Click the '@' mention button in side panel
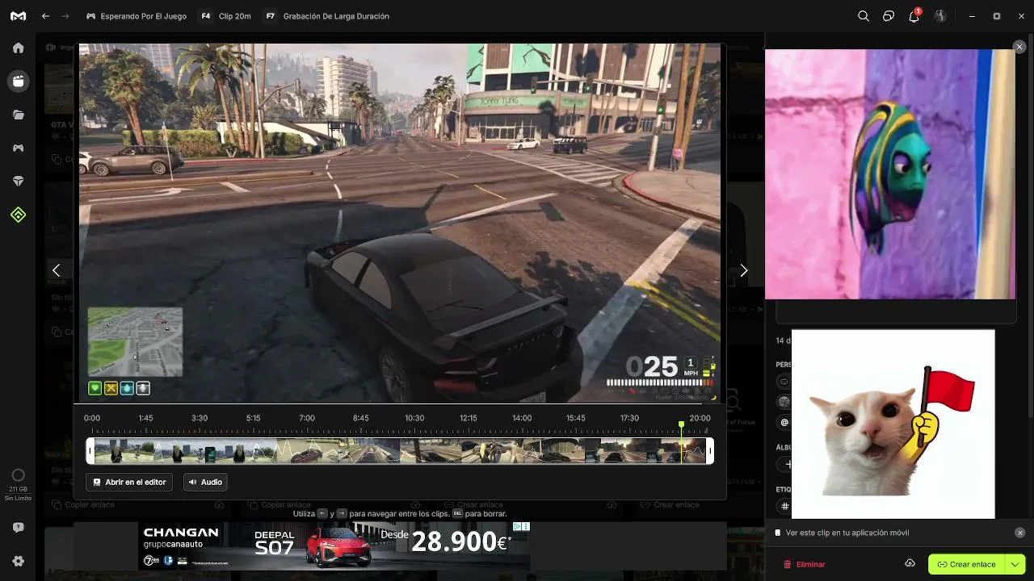This screenshot has width=1034, height=581. (784, 422)
